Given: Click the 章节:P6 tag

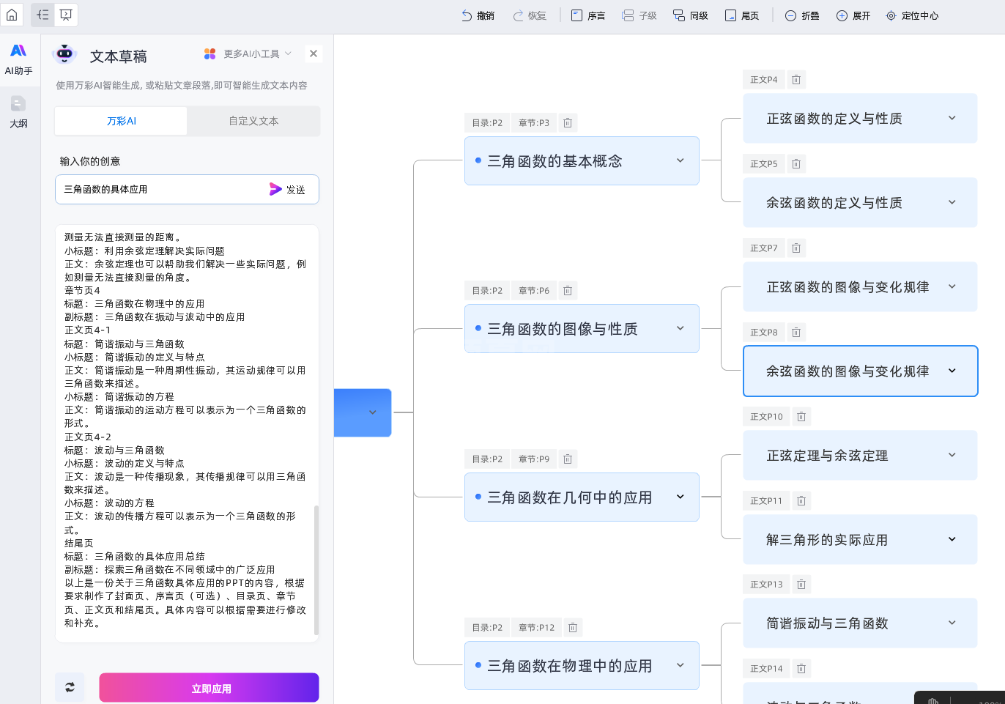Looking at the screenshot, I should (x=534, y=291).
